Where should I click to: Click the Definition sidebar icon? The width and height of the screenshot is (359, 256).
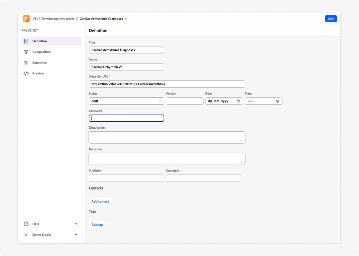(26, 41)
